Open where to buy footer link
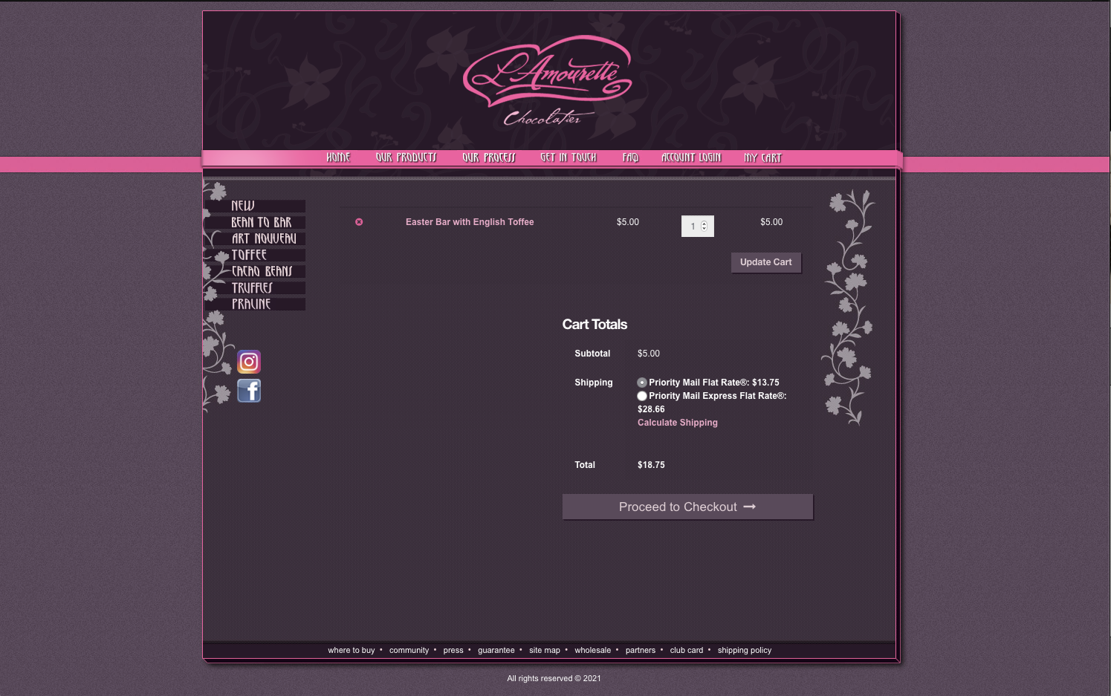Image resolution: width=1111 pixels, height=696 pixels. pos(352,650)
